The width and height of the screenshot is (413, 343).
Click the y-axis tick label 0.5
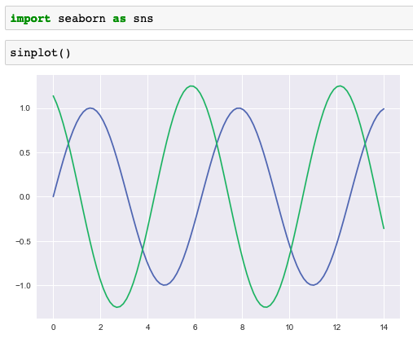24,153
